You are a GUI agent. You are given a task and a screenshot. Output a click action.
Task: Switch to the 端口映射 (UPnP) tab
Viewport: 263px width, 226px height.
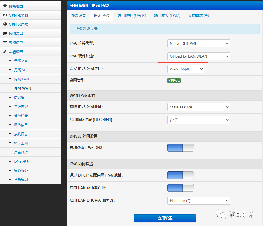point(131,16)
